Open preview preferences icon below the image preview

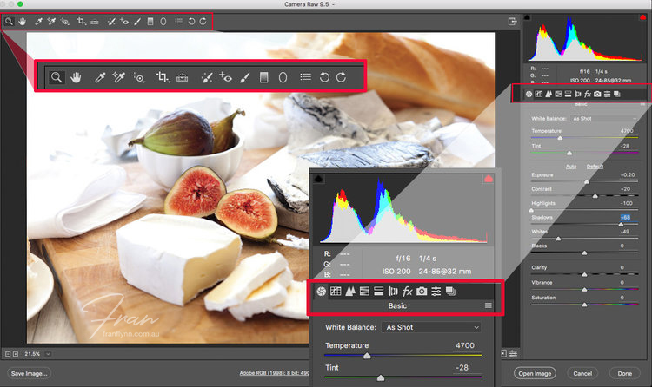[x=514, y=353]
